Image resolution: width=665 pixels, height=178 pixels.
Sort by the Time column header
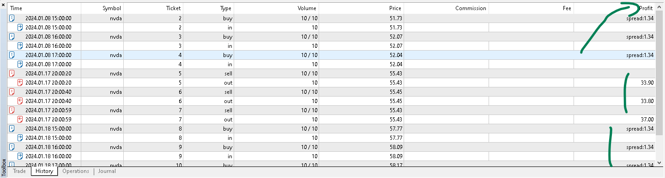(x=44, y=8)
